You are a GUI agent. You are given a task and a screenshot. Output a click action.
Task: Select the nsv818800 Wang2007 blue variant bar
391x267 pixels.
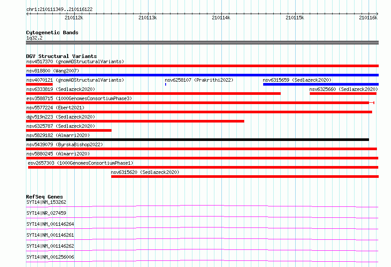coord(202,75)
